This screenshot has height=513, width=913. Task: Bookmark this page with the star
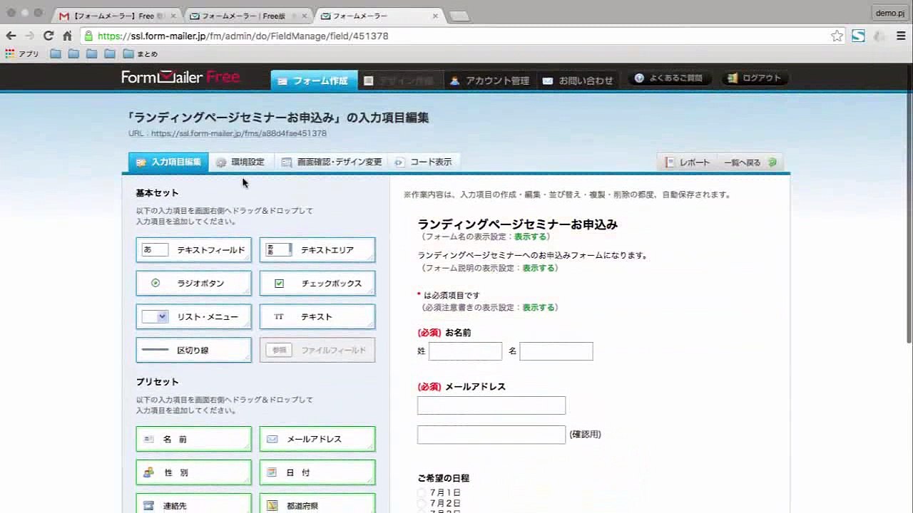[837, 36]
